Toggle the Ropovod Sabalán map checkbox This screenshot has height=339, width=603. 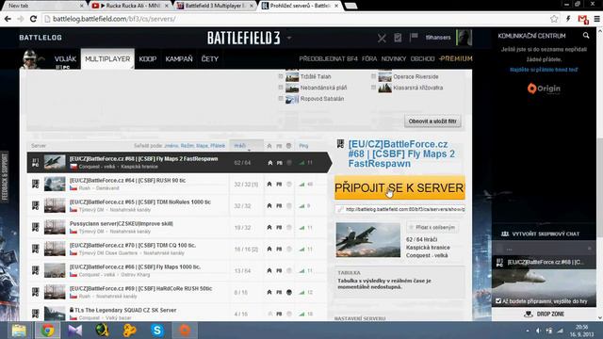pyautogui.click(x=281, y=98)
